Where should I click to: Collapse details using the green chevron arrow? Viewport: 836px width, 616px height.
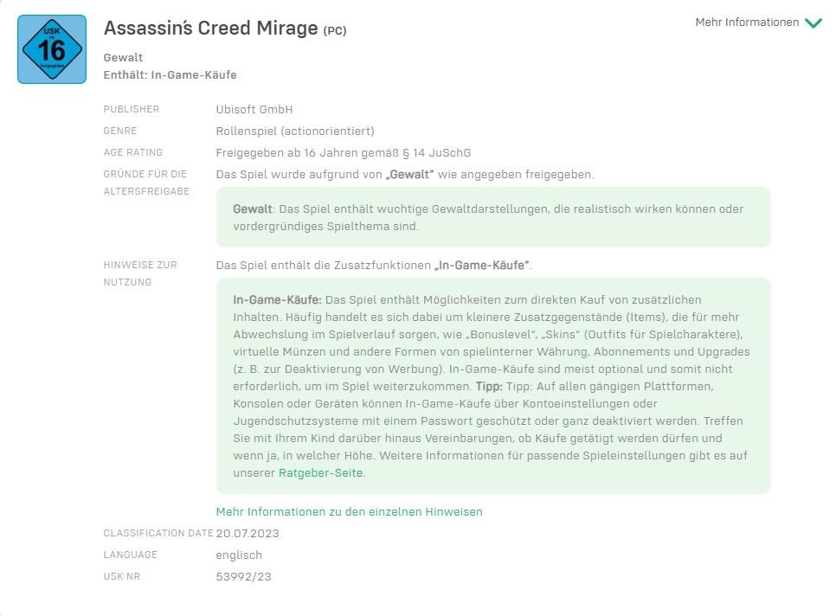click(x=813, y=23)
